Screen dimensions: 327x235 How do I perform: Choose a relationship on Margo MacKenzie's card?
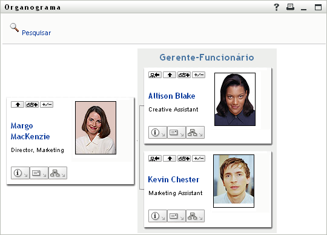[x=32, y=104]
